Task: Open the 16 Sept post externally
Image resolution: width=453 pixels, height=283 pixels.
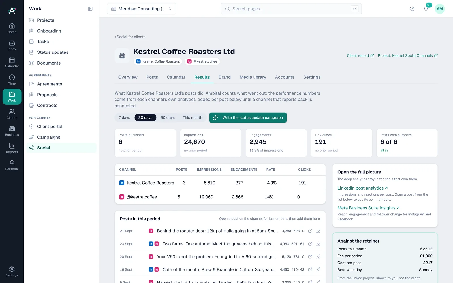Action: [x=310, y=270]
